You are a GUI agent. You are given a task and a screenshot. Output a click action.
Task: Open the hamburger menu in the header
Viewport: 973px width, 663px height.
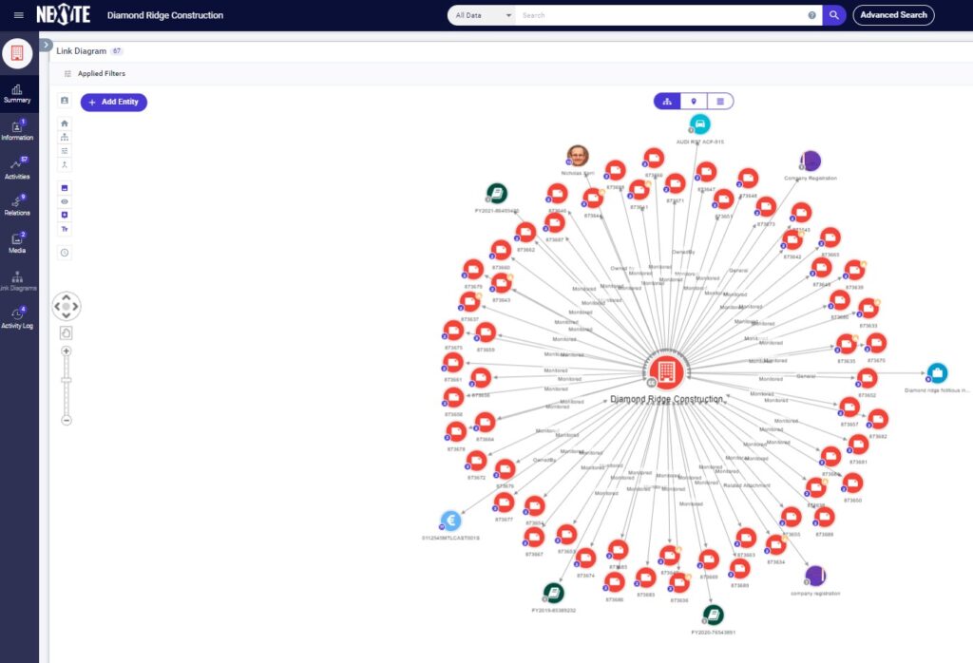click(19, 15)
